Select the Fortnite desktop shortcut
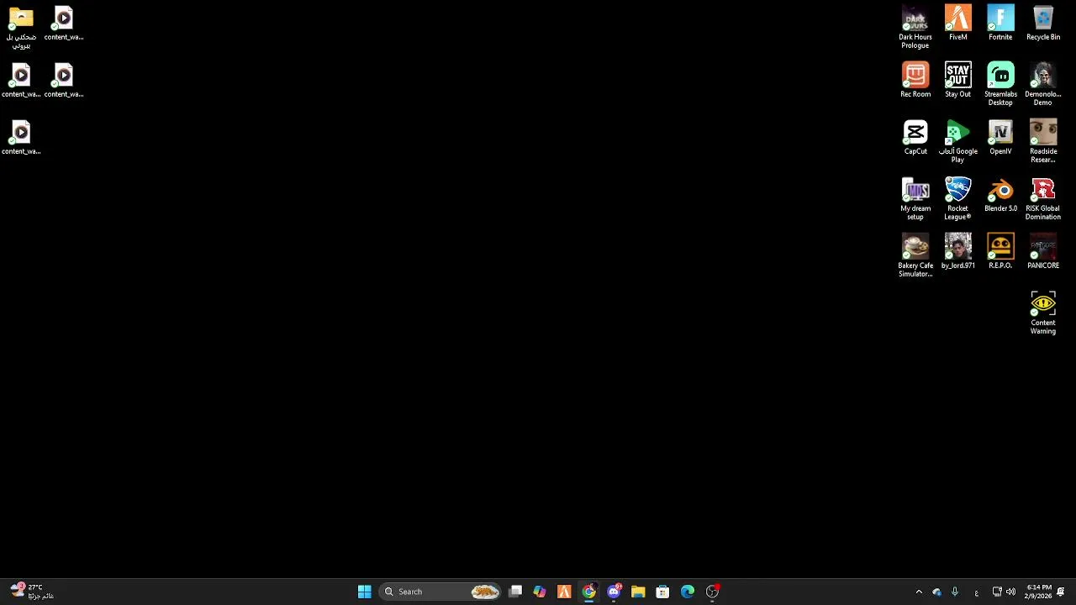The width and height of the screenshot is (1076, 605). pyautogui.click(x=1000, y=23)
